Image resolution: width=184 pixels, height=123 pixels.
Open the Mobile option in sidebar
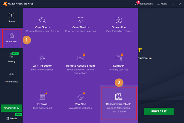click(12, 118)
